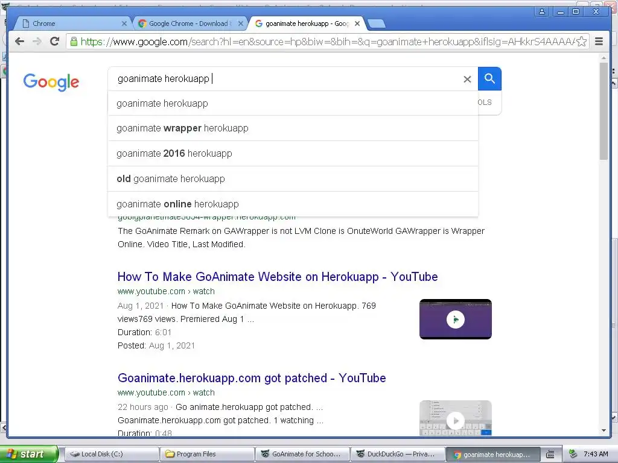The image size is (618, 463).
Task: Switch to 'Program Files' taskbar window
Action: pos(208,454)
